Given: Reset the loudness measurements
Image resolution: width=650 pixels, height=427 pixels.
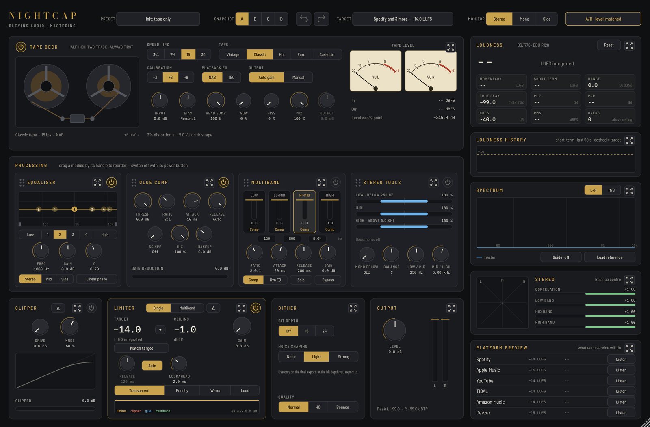Looking at the screenshot, I should pyautogui.click(x=609, y=45).
